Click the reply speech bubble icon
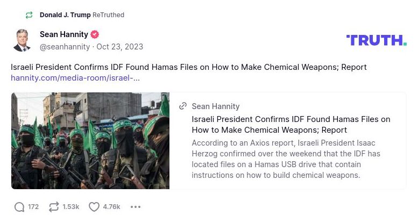 coord(19,207)
